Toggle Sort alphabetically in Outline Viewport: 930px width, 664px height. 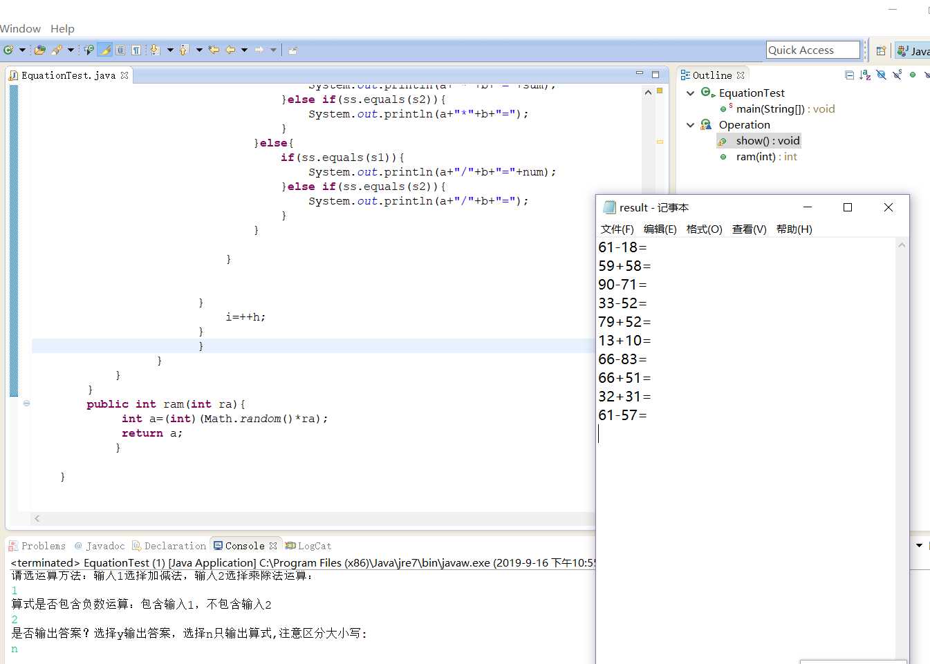click(865, 75)
